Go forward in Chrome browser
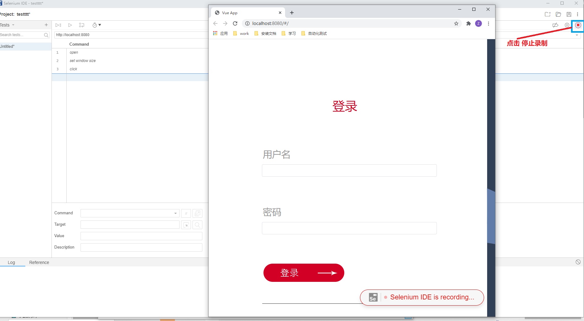Image resolution: width=584 pixels, height=321 pixels. pyautogui.click(x=225, y=23)
